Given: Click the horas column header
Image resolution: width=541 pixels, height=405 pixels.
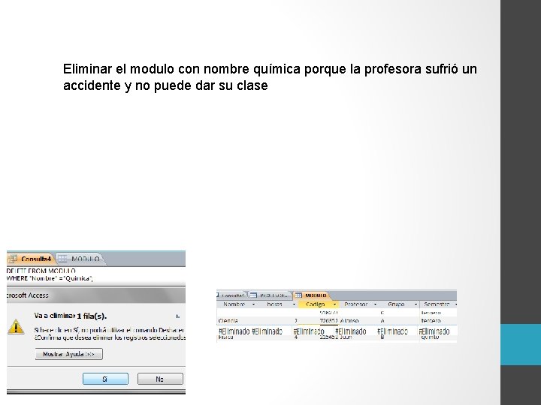Looking at the screenshot, I should tap(278, 304).
